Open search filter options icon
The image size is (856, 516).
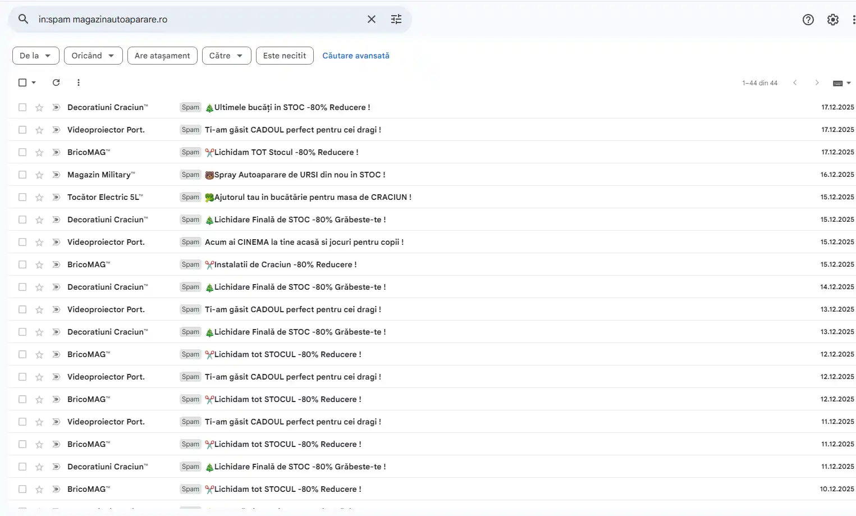pos(396,19)
